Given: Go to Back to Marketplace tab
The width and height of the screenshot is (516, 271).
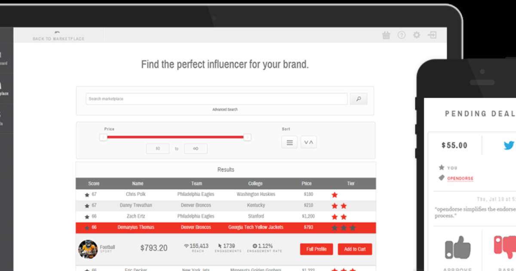Looking at the screenshot, I should [58, 36].
